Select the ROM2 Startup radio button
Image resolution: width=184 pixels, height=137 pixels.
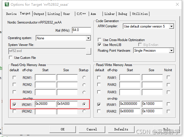pos(84,85)
